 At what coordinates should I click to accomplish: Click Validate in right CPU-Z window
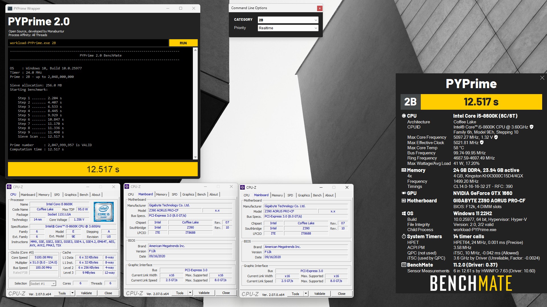pyautogui.click(x=320, y=294)
